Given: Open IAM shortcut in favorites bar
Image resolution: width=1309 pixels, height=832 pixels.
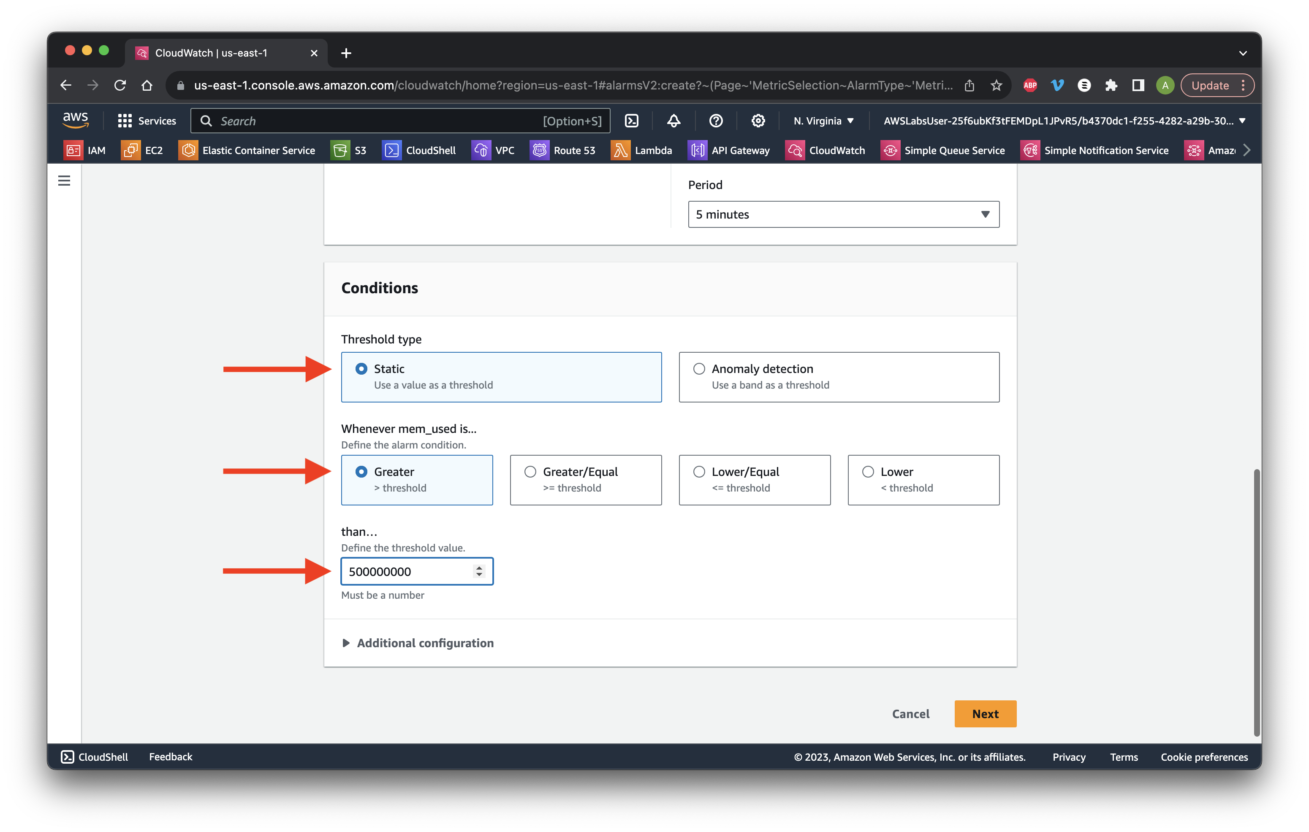Looking at the screenshot, I should [x=85, y=151].
